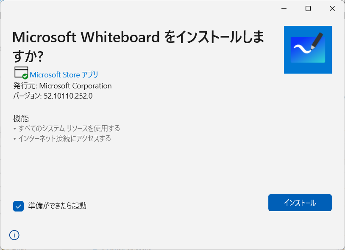Click the インストール button
The image size is (345, 250).
pos(300,203)
